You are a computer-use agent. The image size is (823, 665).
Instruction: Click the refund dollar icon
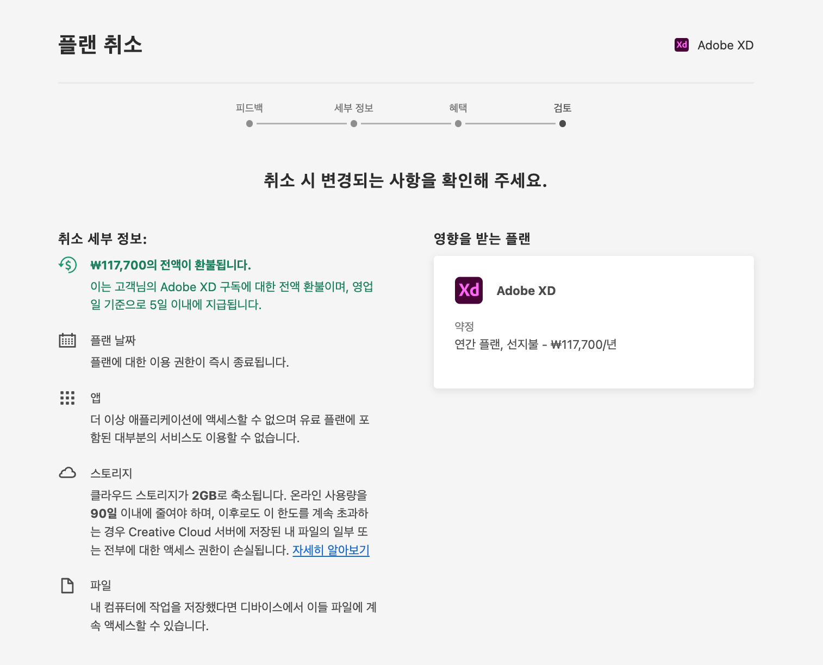pos(67,265)
